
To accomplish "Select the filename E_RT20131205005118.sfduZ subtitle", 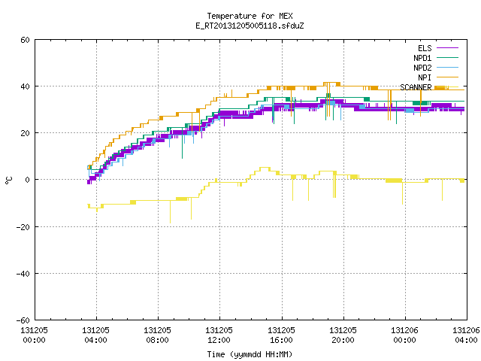I will coord(250,26).
